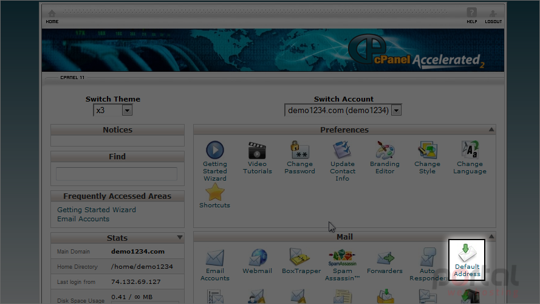
Task: Click the disk space value 0.41 / ∞ MB
Action: click(x=132, y=297)
